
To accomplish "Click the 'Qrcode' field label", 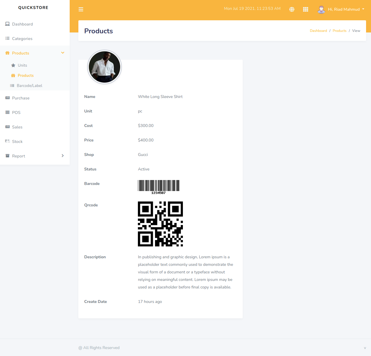I will [91, 205].
